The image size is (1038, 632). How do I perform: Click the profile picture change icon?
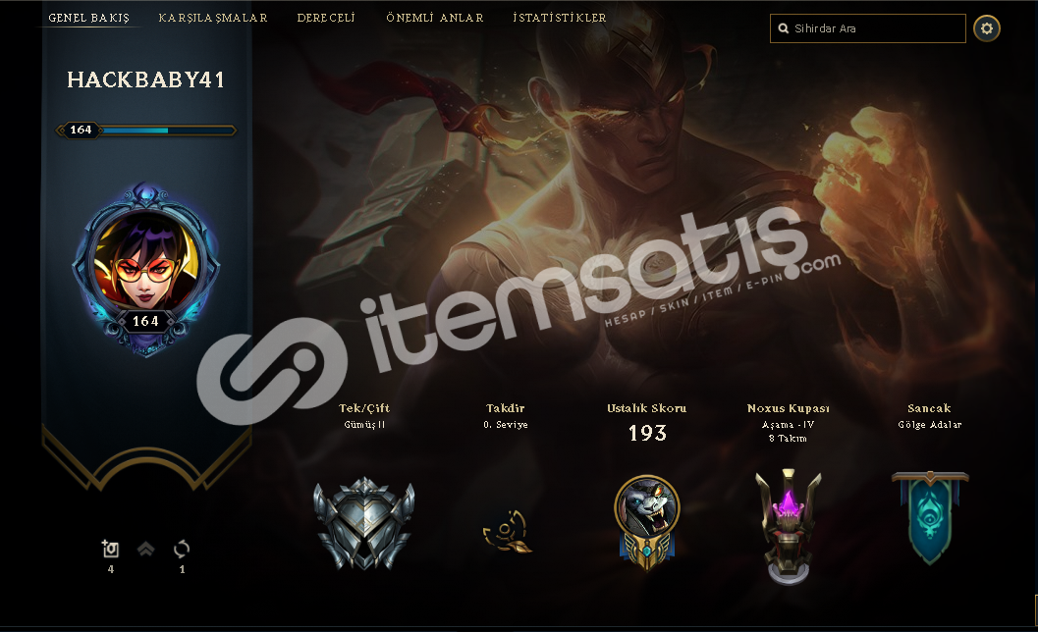[110, 549]
